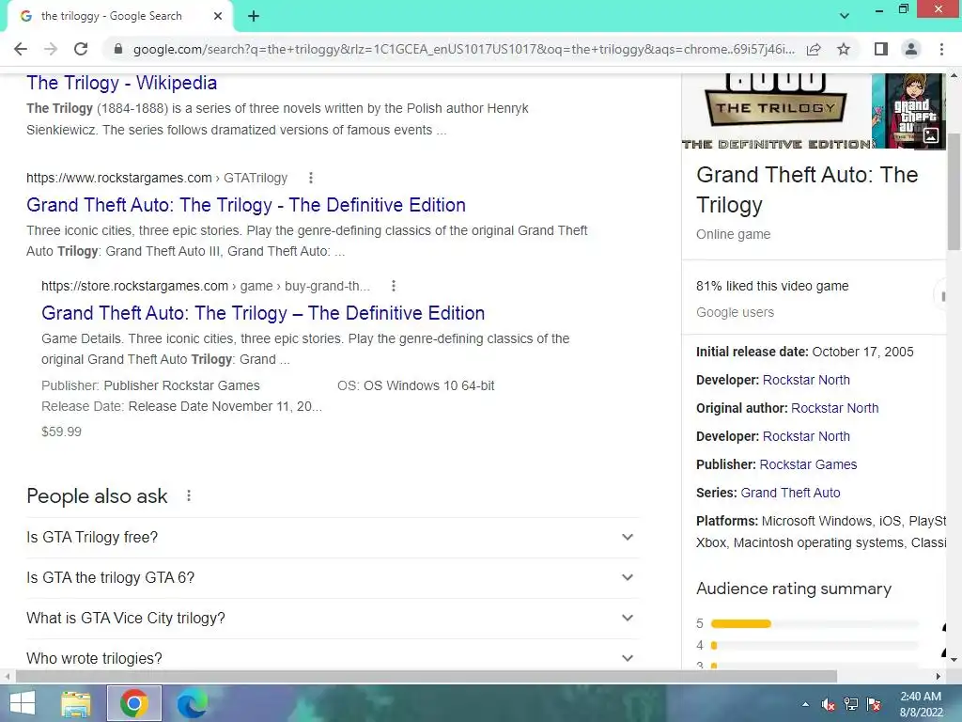Screen dimensions: 962x722
Task: Open 'The Trilogy Definitive Edition' logo image
Action: pyautogui.click(x=776, y=111)
